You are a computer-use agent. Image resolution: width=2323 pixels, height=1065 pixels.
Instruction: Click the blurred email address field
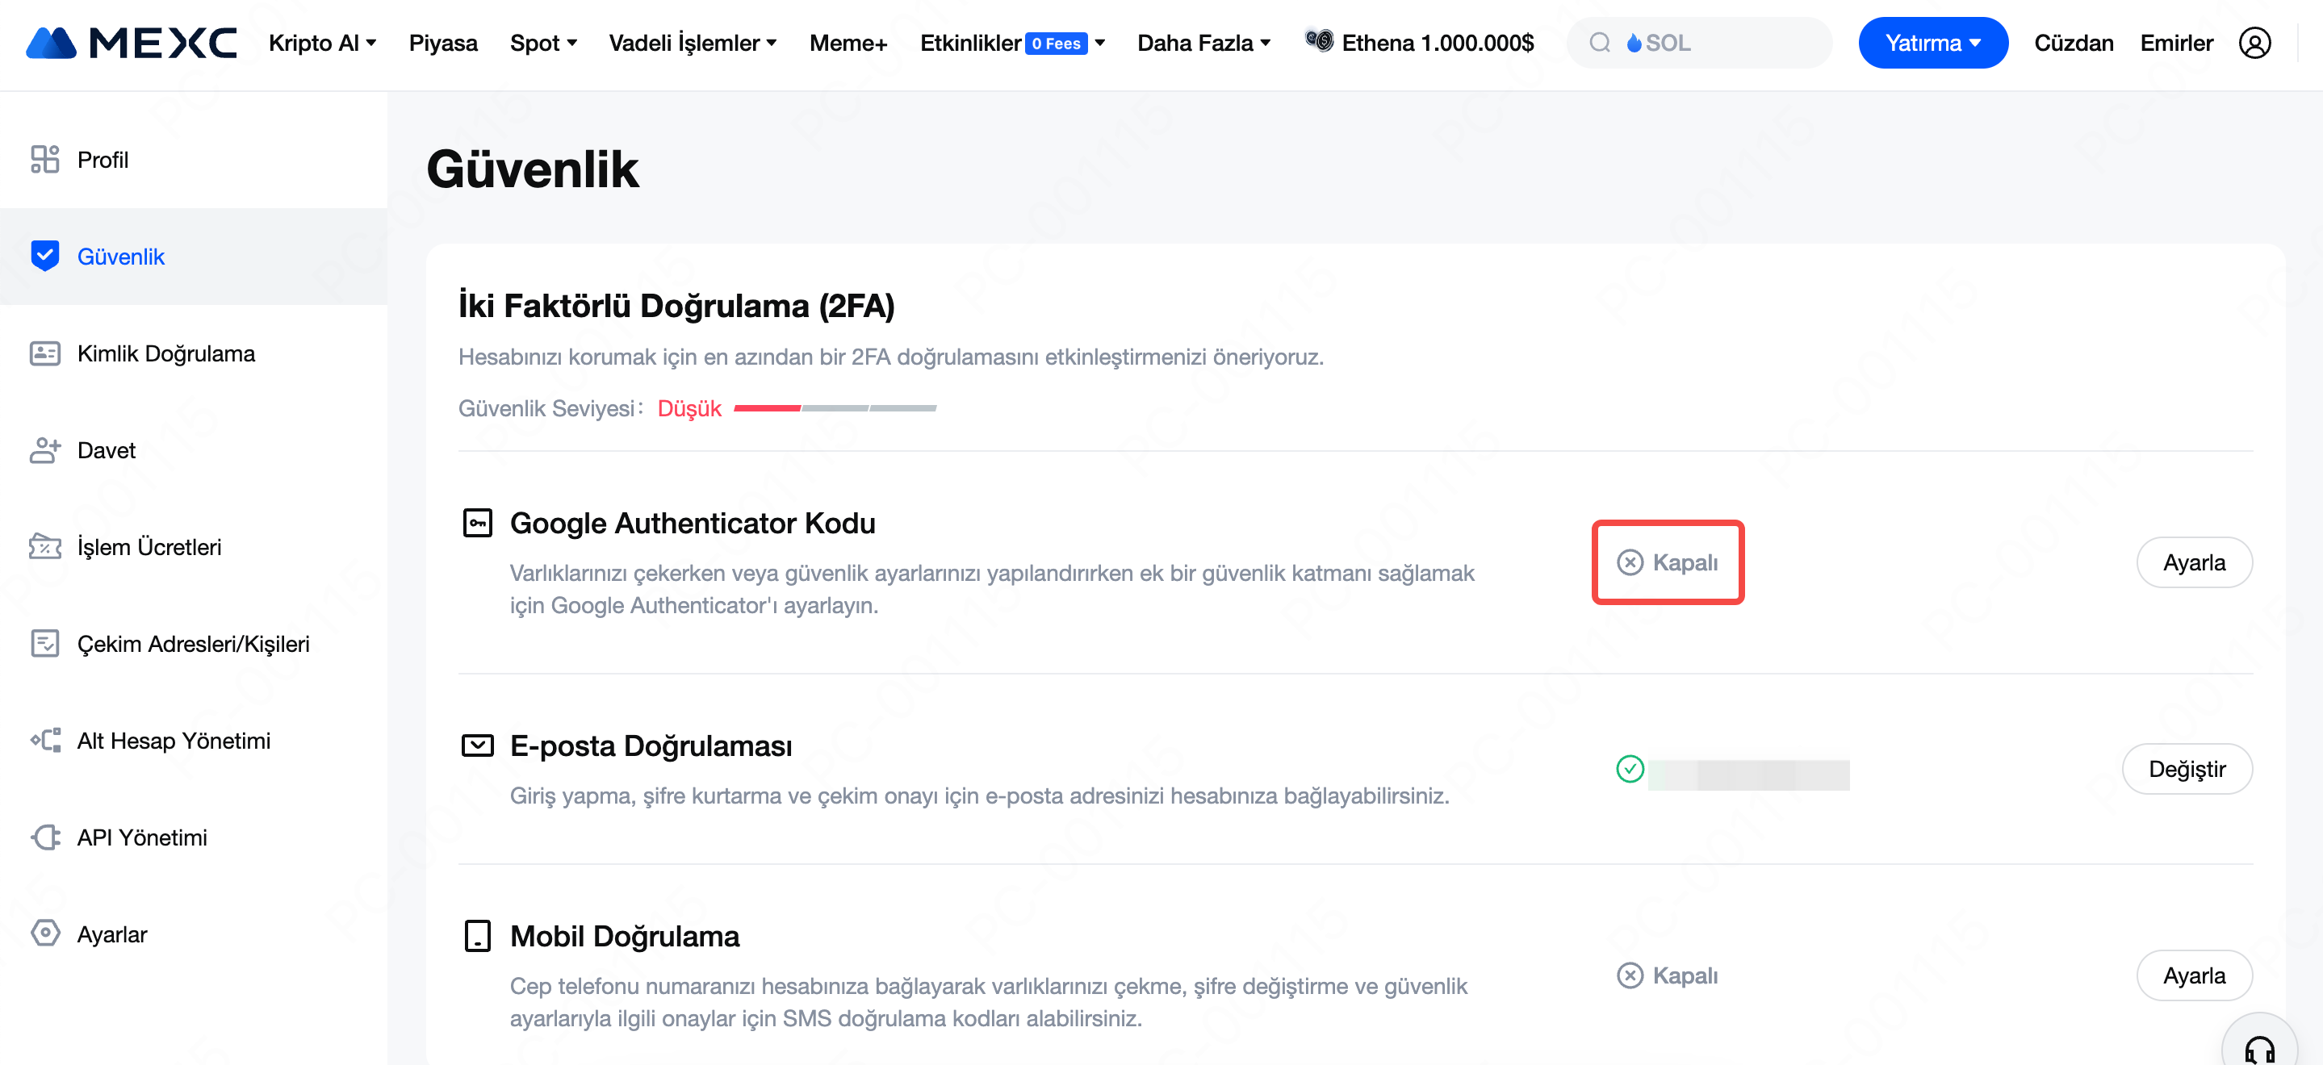click(1748, 775)
